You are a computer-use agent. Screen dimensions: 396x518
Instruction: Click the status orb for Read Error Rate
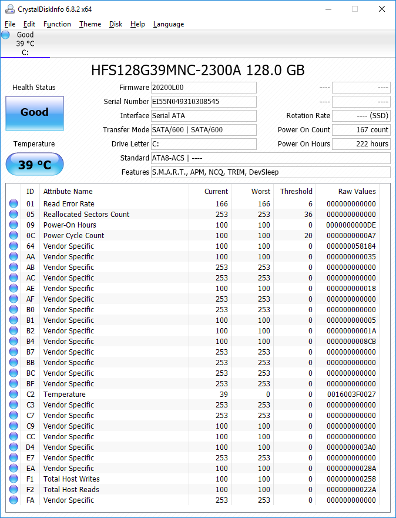(x=14, y=204)
